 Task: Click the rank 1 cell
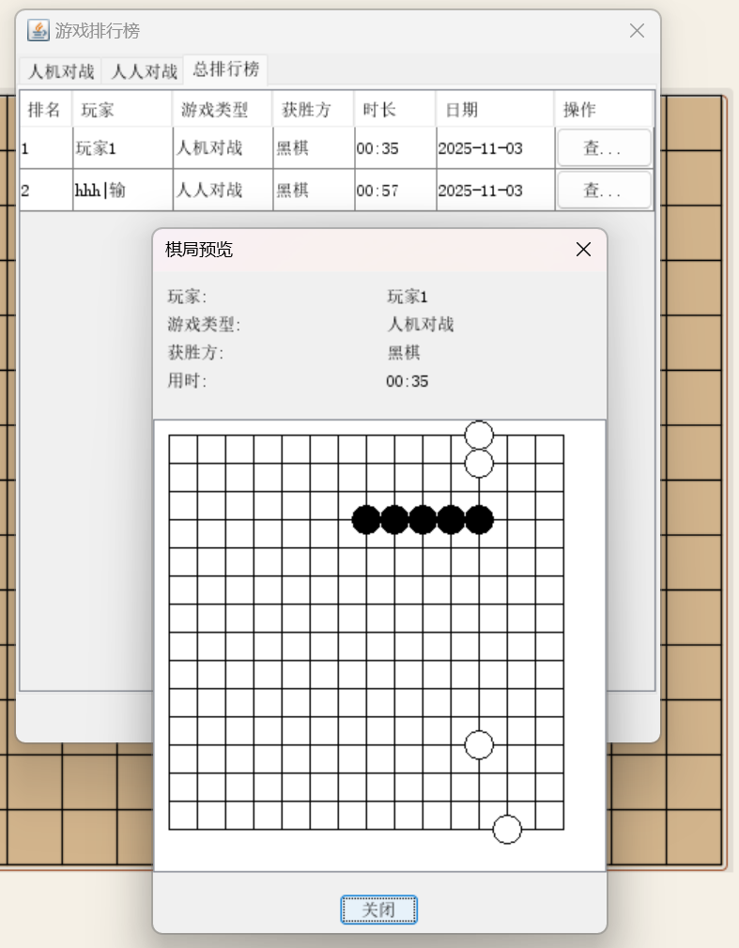click(x=47, y=147)
